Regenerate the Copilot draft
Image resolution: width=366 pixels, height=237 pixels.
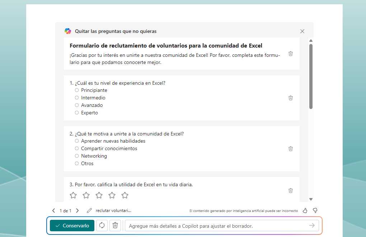102,225
